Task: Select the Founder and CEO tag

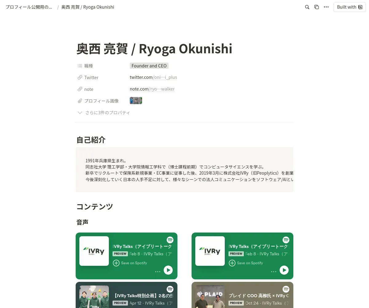Action: click(x=149, y=66)
